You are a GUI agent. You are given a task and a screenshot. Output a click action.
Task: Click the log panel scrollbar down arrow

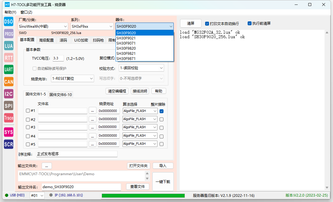coord(327,188)
